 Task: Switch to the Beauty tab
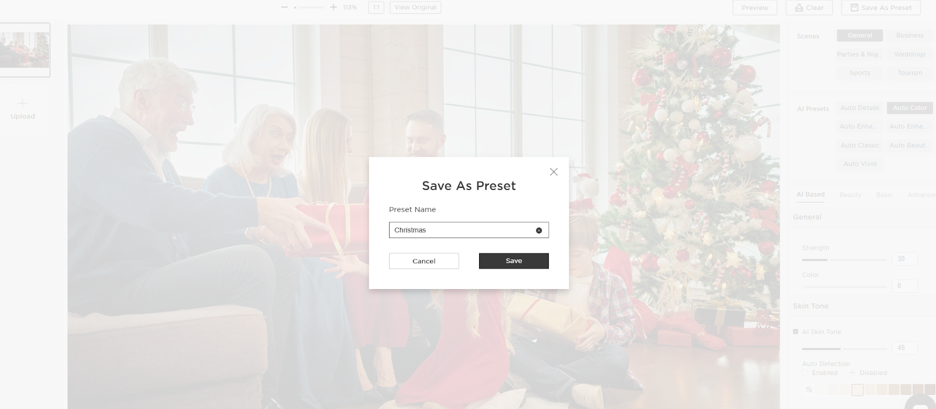pos(850,195)
